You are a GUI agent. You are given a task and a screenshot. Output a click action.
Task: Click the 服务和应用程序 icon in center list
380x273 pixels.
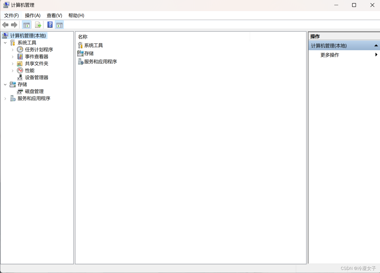pos(81,62)
